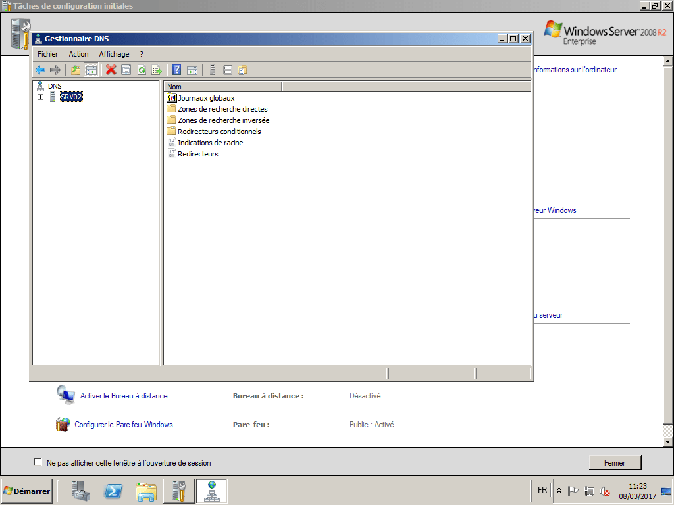The width and height of the screenshot is (674, 505).
Task: Select the Delete (red X) toolbar icon
Action: (110, 70)
